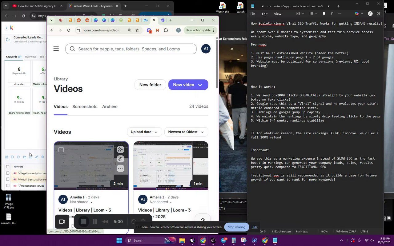Click the tag icon in keyword toolbar

pyautogui.click(x=13, y=157)
